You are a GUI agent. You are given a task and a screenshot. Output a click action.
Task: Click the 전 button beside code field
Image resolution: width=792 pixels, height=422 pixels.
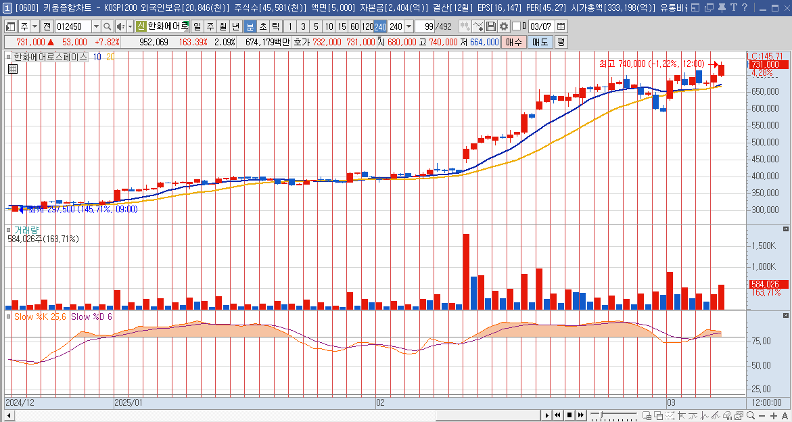(47, 26)
